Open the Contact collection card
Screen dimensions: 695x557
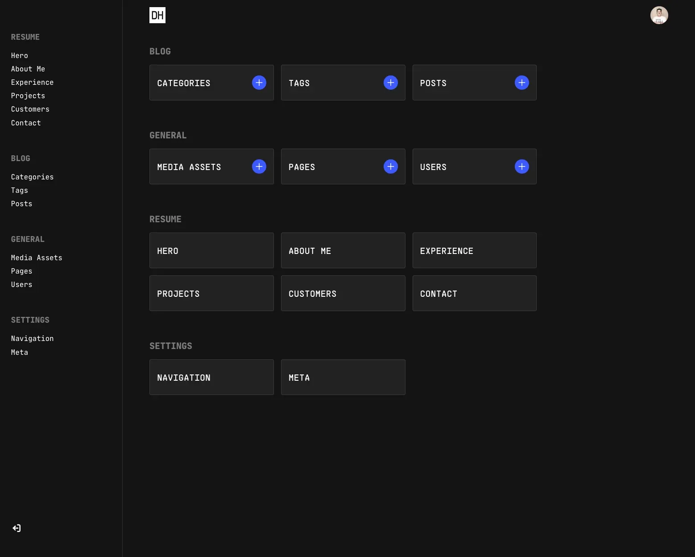coord(474,293)
